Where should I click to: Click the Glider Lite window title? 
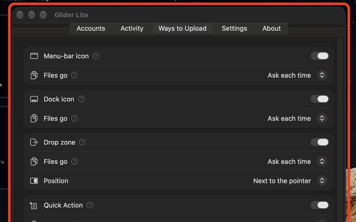[x=71, y=15]
